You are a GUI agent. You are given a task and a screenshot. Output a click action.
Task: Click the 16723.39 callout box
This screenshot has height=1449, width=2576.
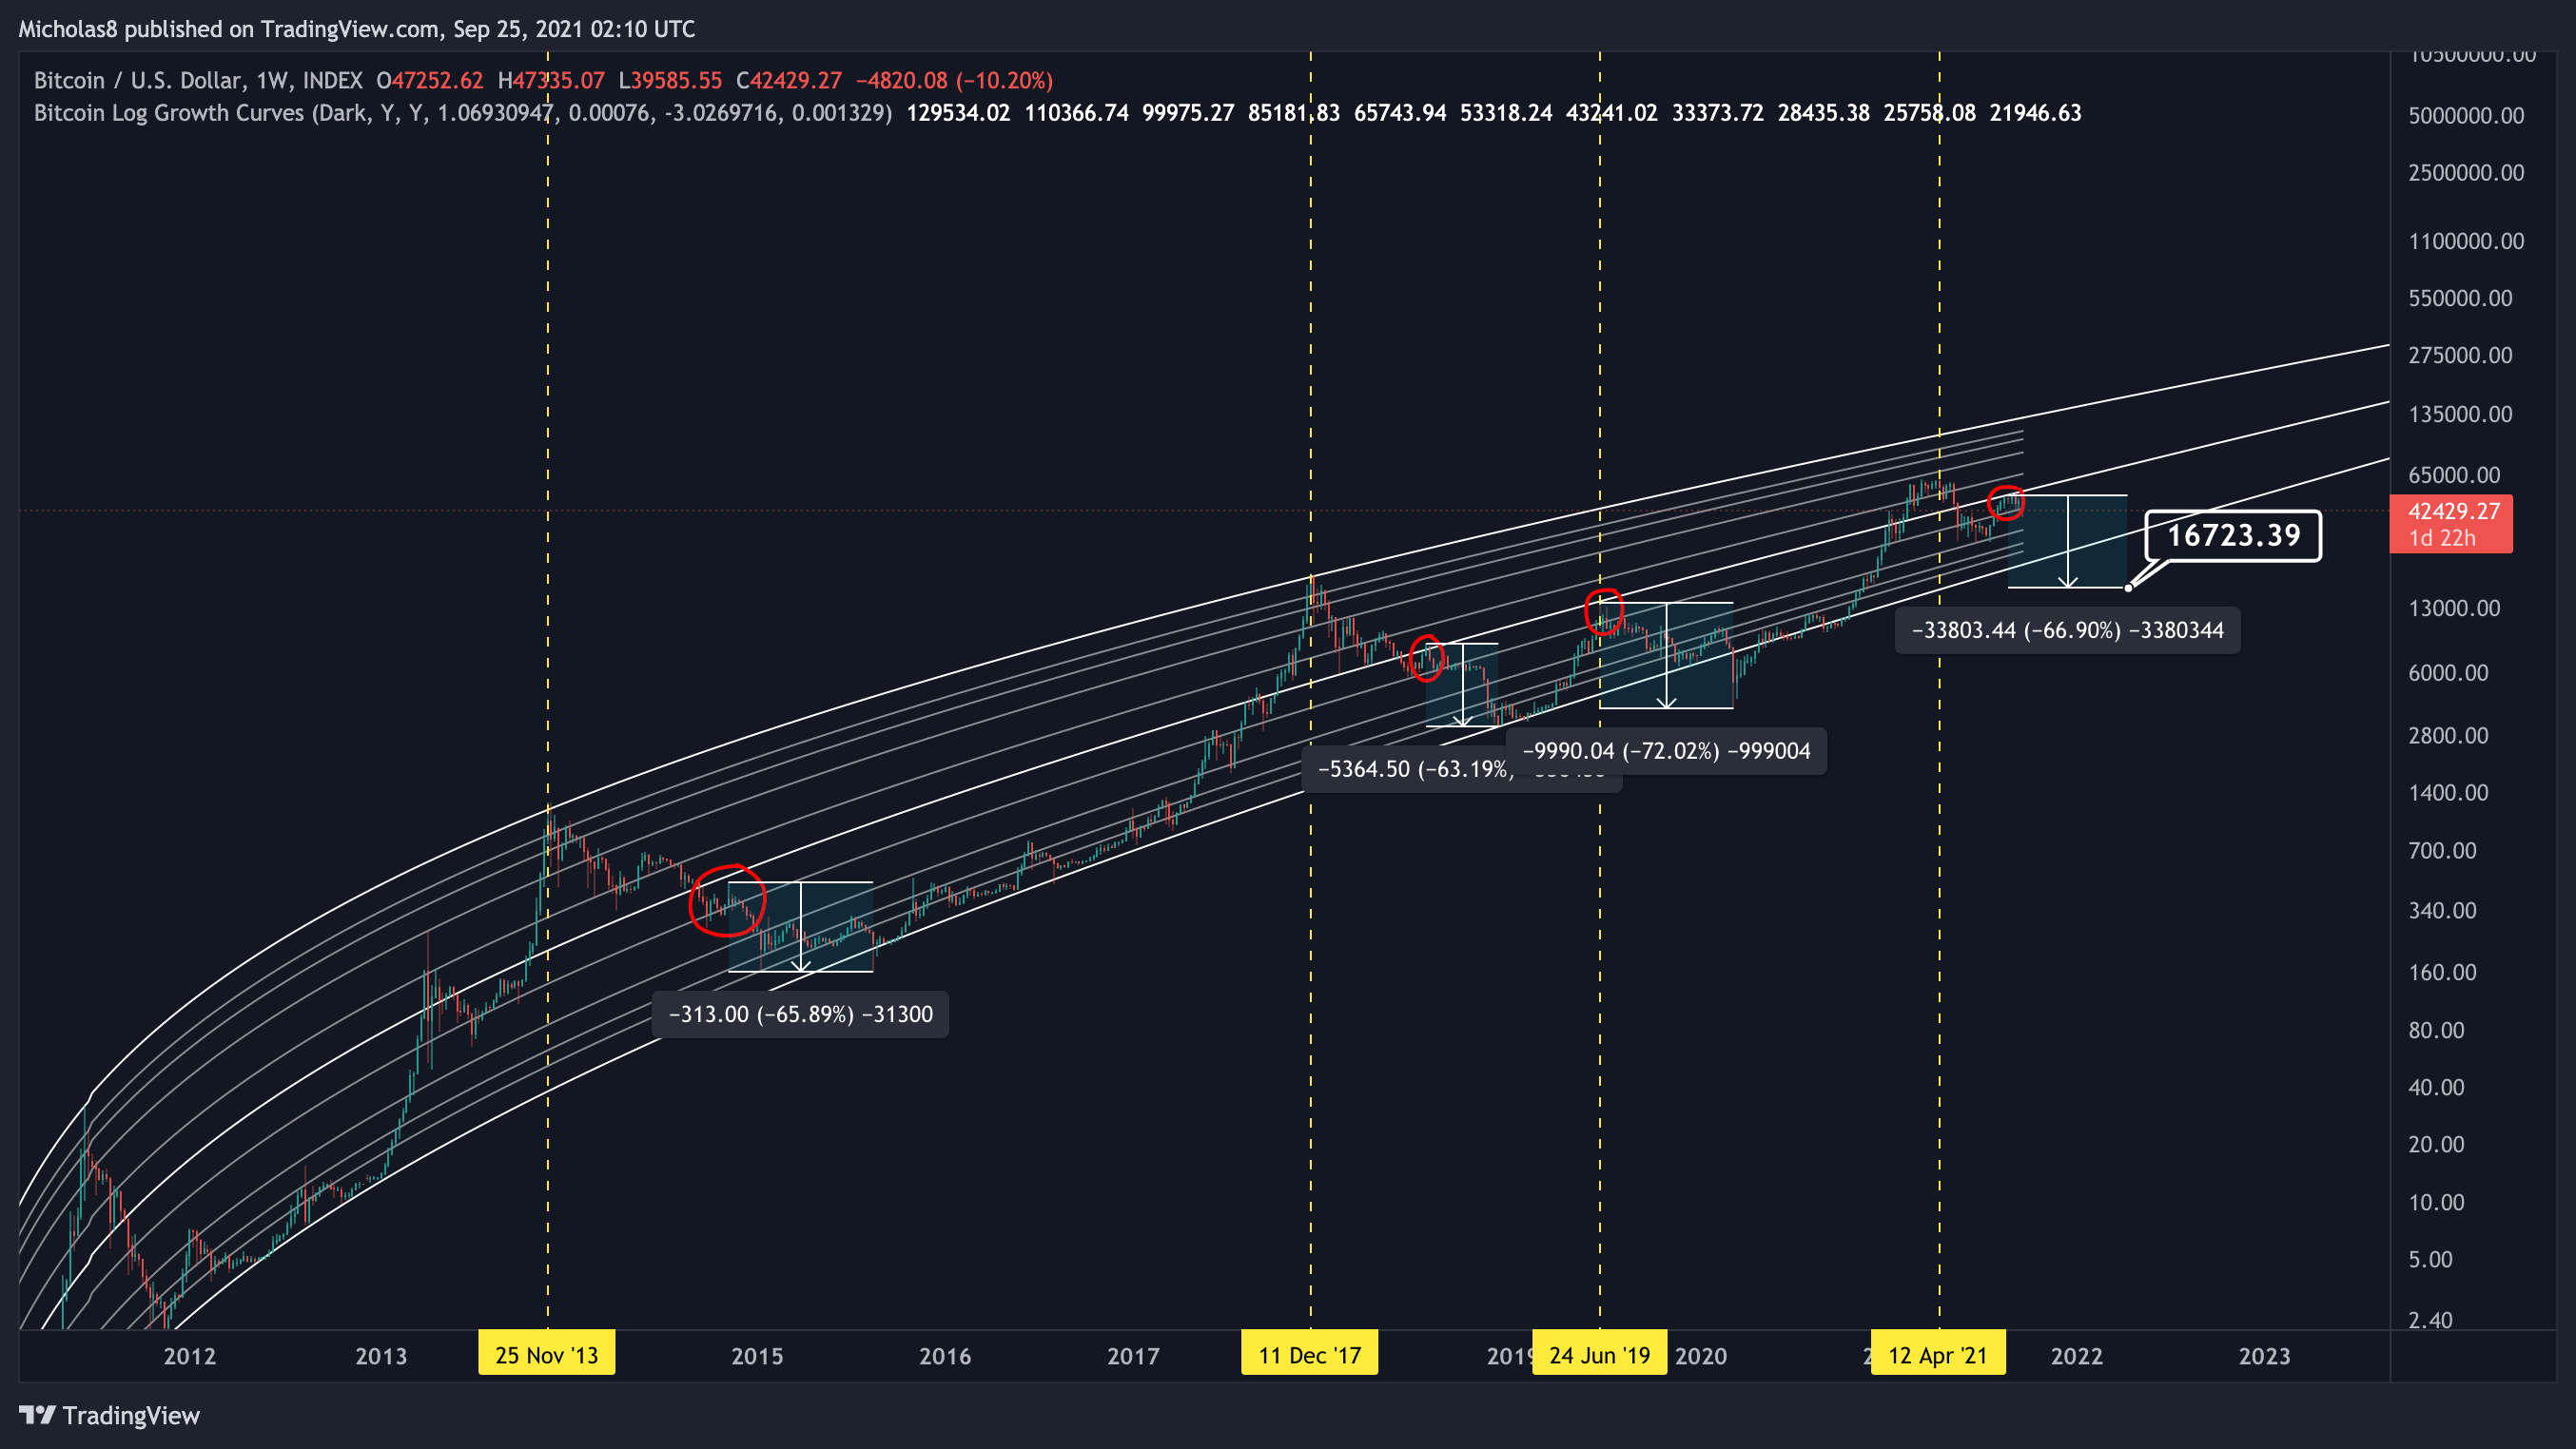pos(2233,535)
